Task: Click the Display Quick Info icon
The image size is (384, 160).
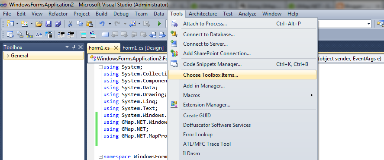Action: [29, 35]
